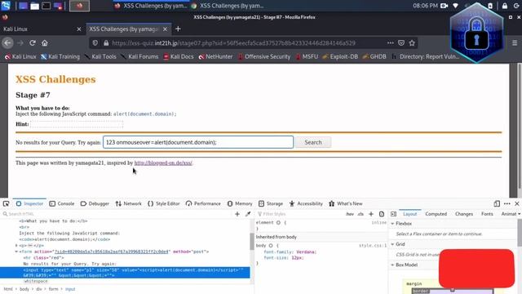
Task: Open the Network panel
Action: click(129, 203)
